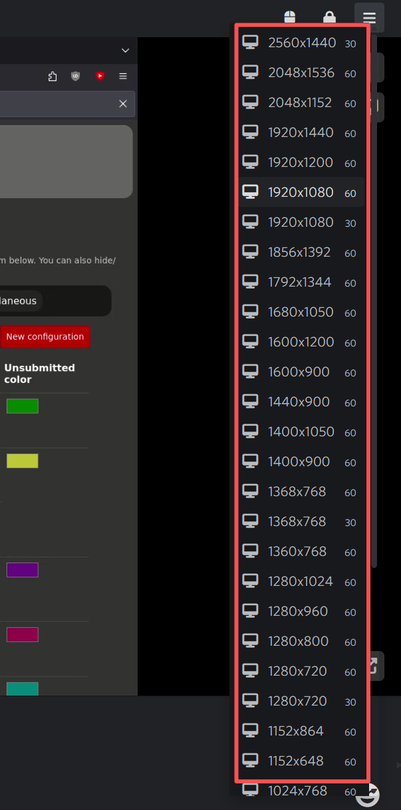This screenshot has width=401, height=810.
Task: Pick 1600x900 at 60 from list
Action: coord(301,372)
